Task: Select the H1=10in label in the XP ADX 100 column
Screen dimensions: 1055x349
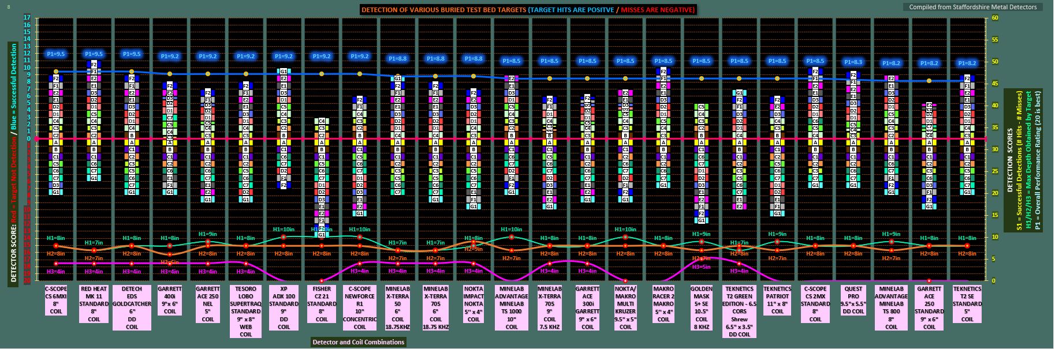Action: [284, 229]
